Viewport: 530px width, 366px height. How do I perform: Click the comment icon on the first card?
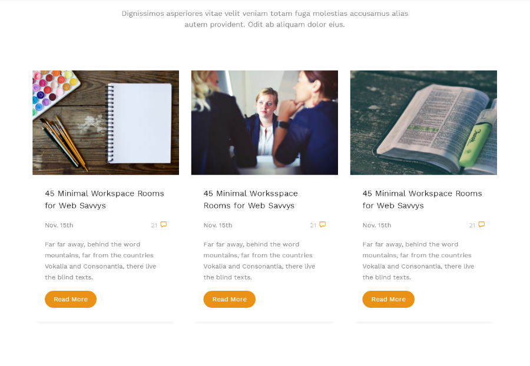pyautogui.click(x=164, y=224)
